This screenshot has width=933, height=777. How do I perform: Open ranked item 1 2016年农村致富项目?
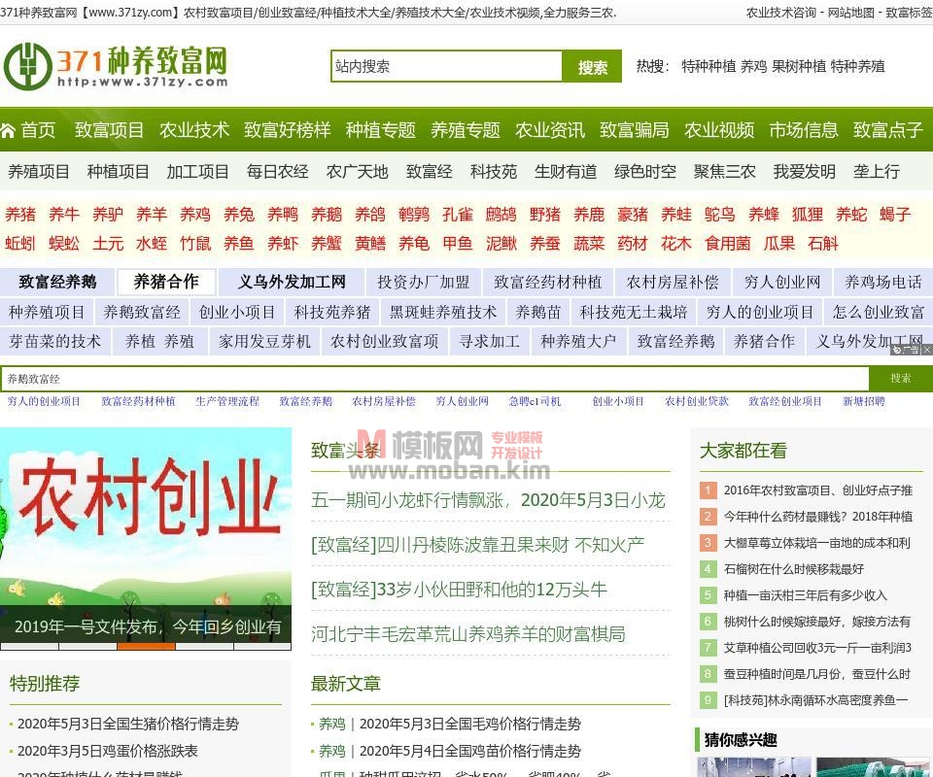tap(817, 490)
